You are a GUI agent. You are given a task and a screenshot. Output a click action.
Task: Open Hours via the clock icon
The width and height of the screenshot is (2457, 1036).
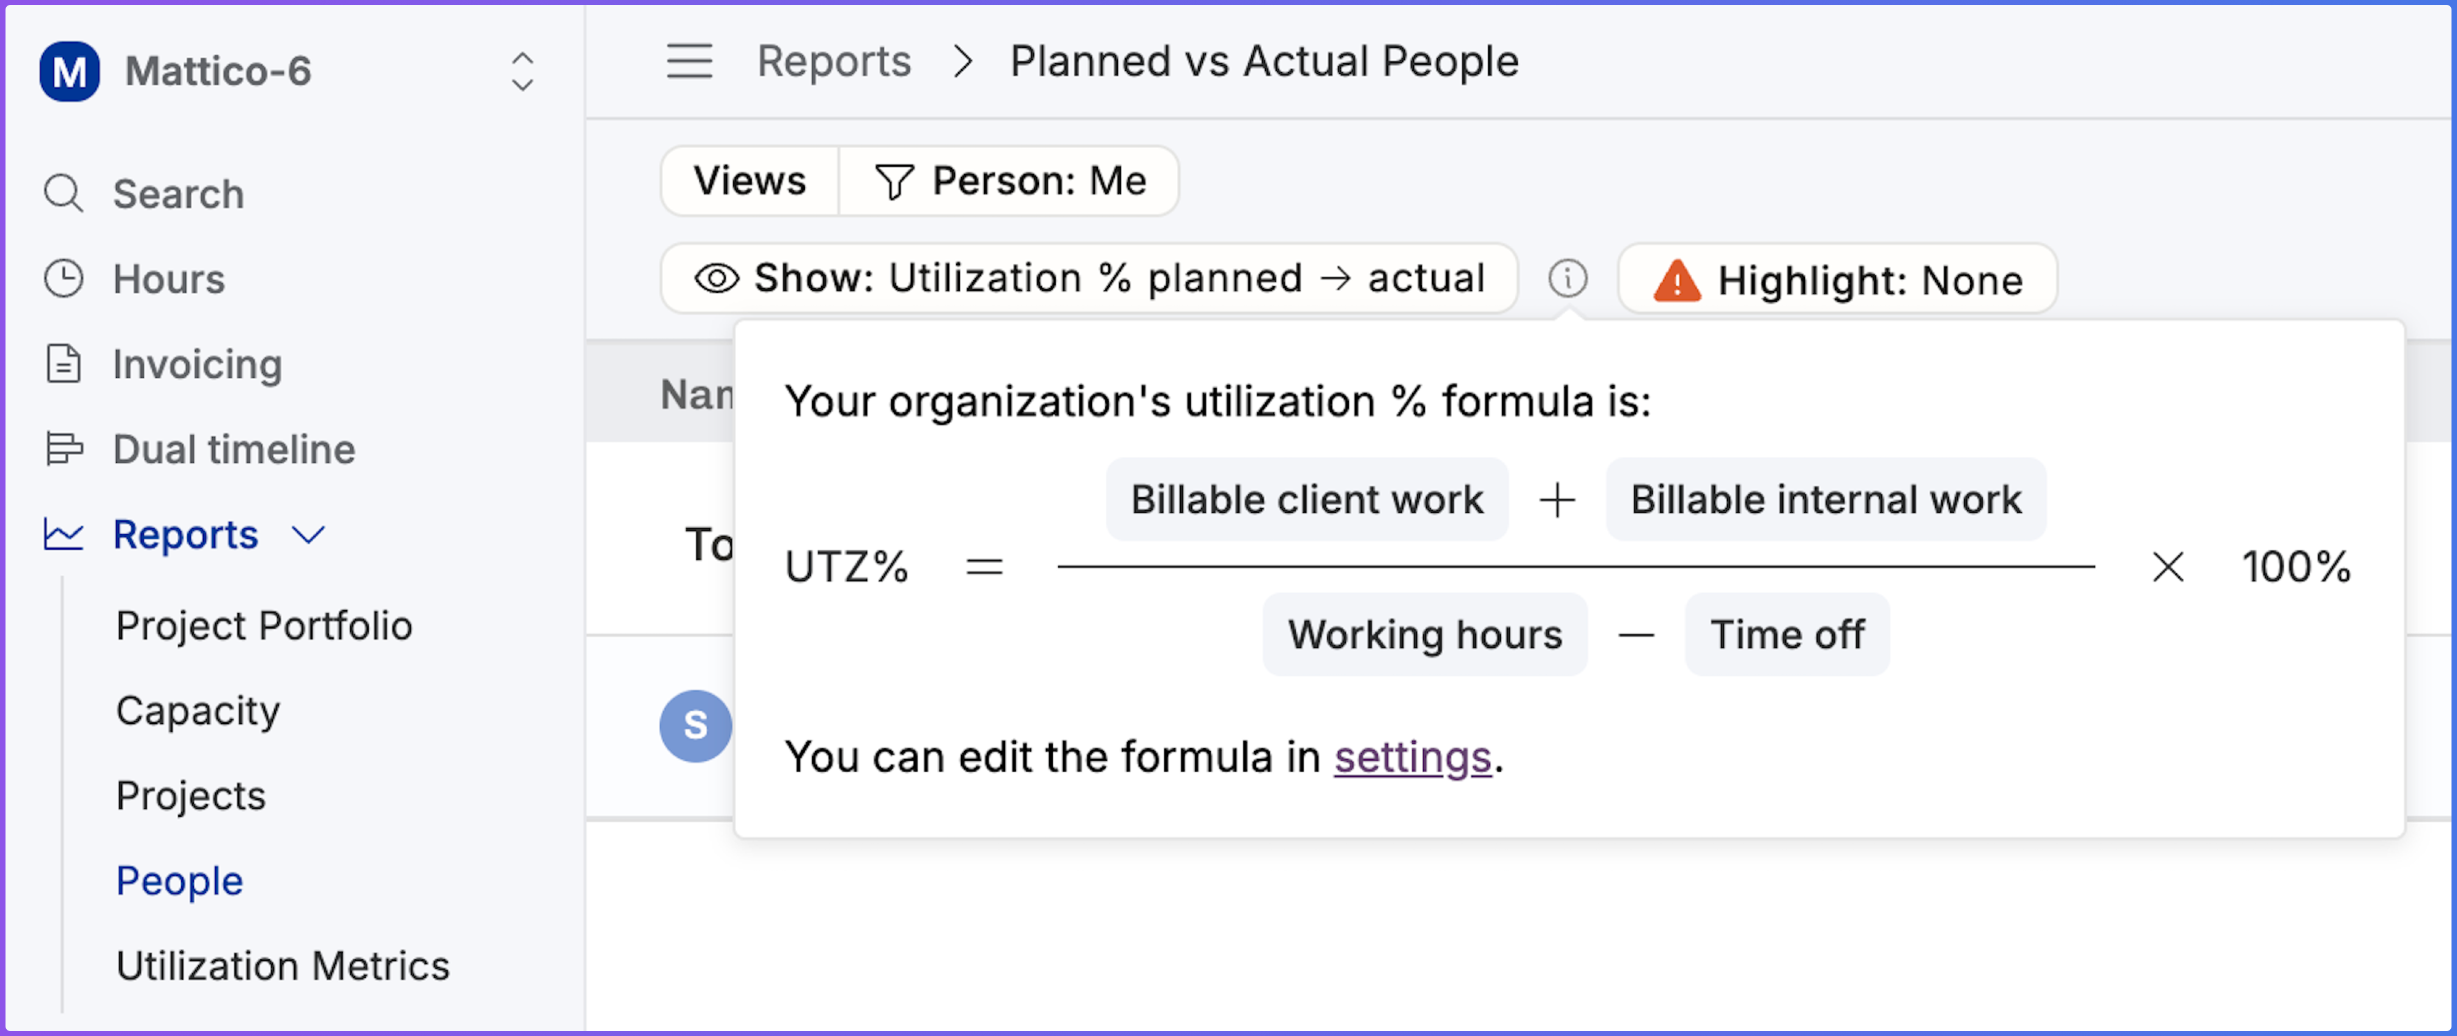[x=64, y=279]
